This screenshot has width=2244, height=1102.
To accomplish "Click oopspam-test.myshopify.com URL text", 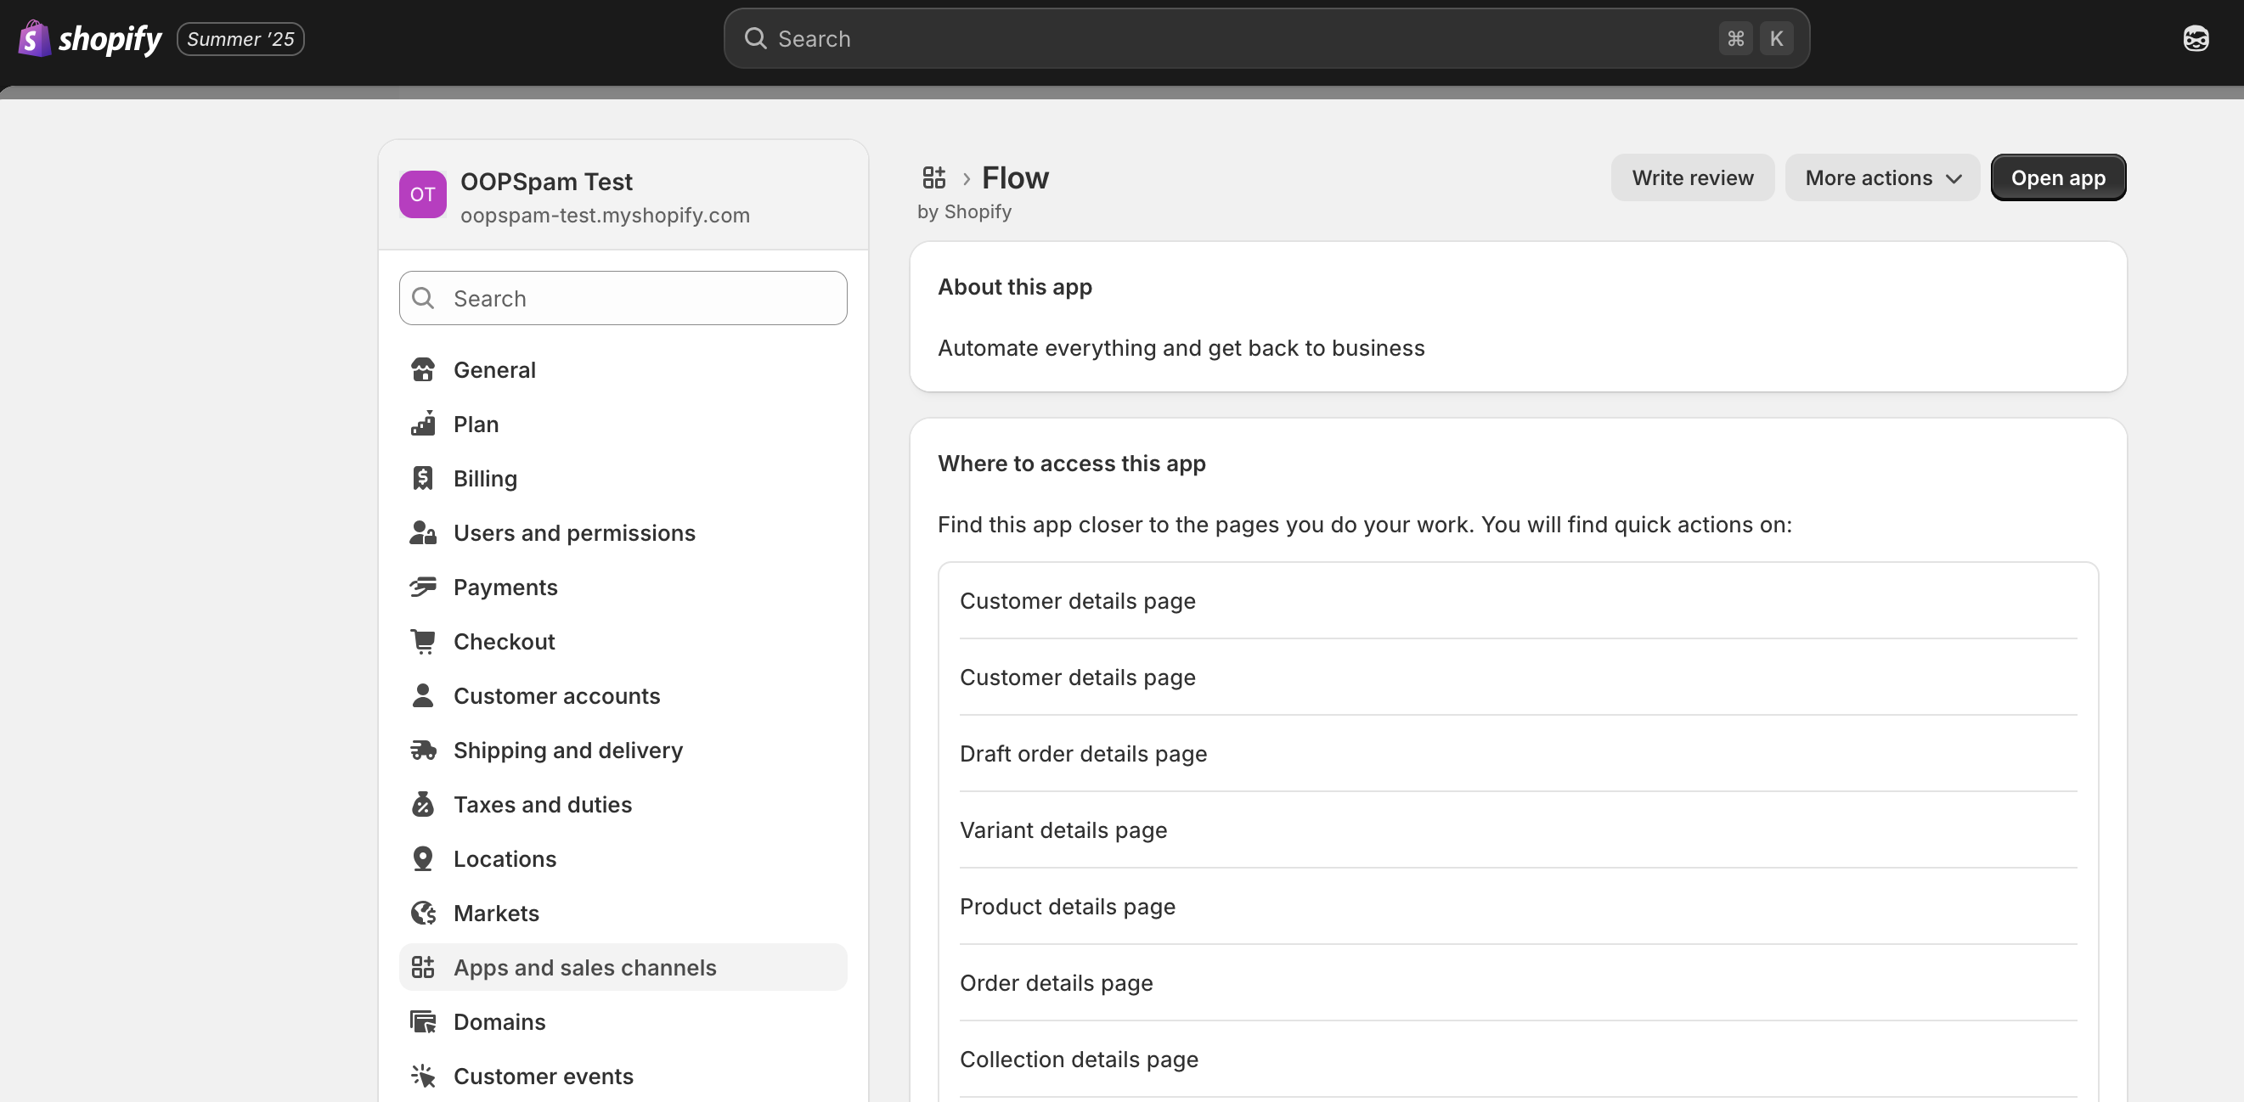I will point(605,215).
